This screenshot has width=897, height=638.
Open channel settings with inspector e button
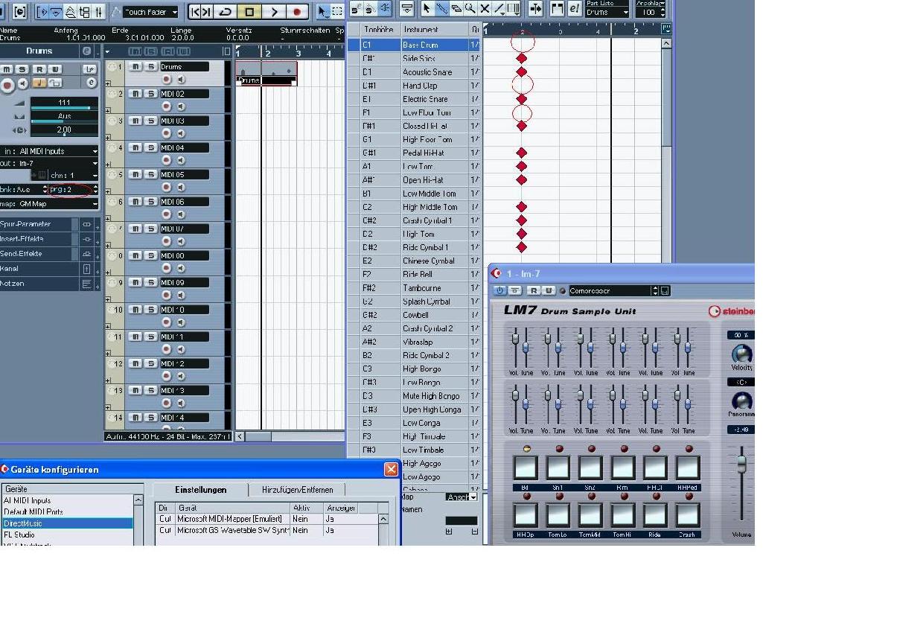coord(91,83)
